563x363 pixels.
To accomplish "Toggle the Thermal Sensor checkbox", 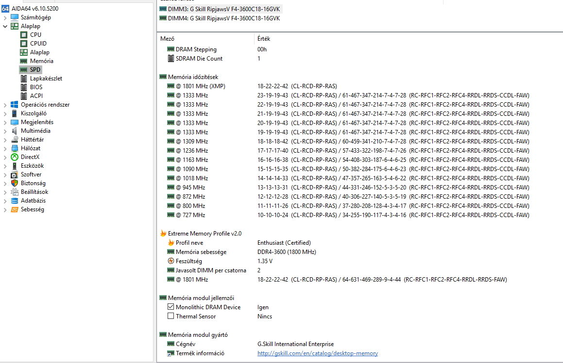I will tap(171, 316).
